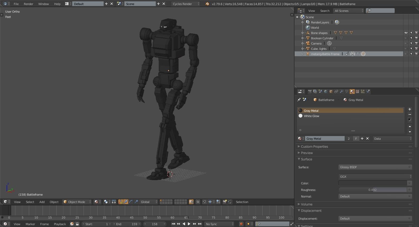
Task: Toggle visibility of Bone shapes
Action: pyautogui.click(x=406, y=33)
